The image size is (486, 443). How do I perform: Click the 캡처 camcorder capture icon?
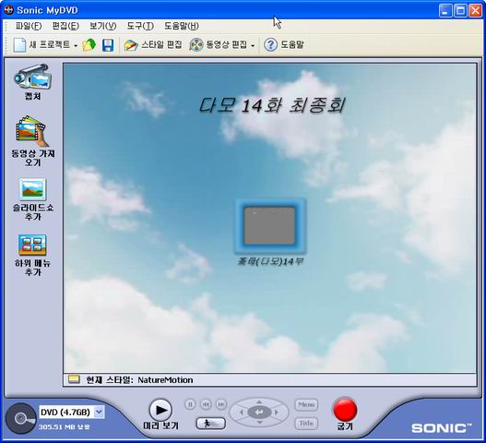pyautogui.click(x=32, y=77)
